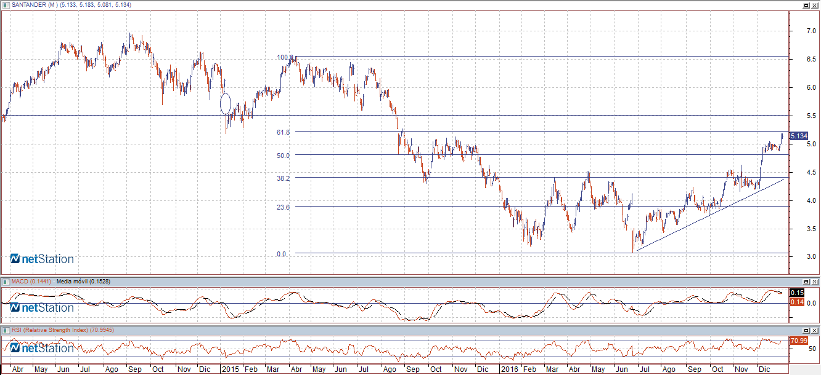
Task: Click the RSI axis 50 label
Action: tap(813, 349)
